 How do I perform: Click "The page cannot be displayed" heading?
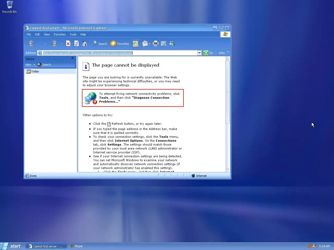pyautogui.click(x=126, y=65)
